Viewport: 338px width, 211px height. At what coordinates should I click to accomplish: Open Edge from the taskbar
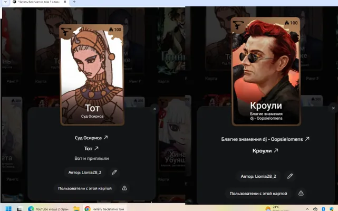pos(31,208)
